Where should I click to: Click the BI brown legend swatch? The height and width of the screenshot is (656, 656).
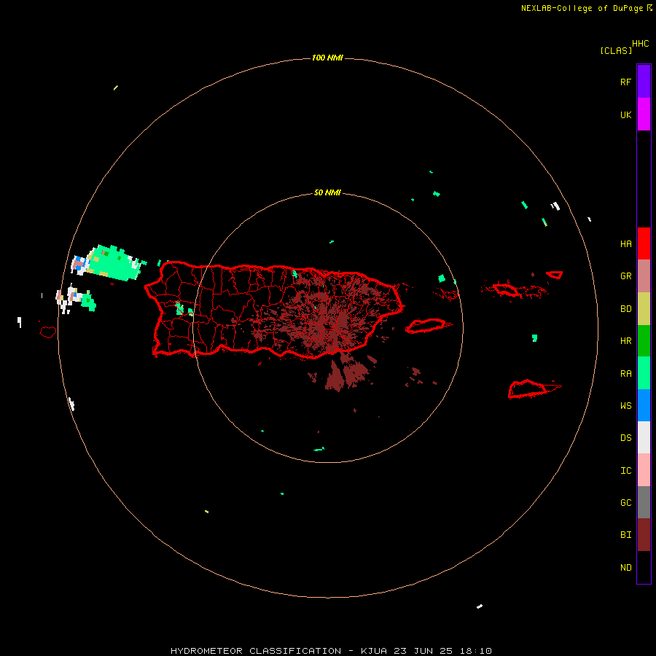pos(644,535)
